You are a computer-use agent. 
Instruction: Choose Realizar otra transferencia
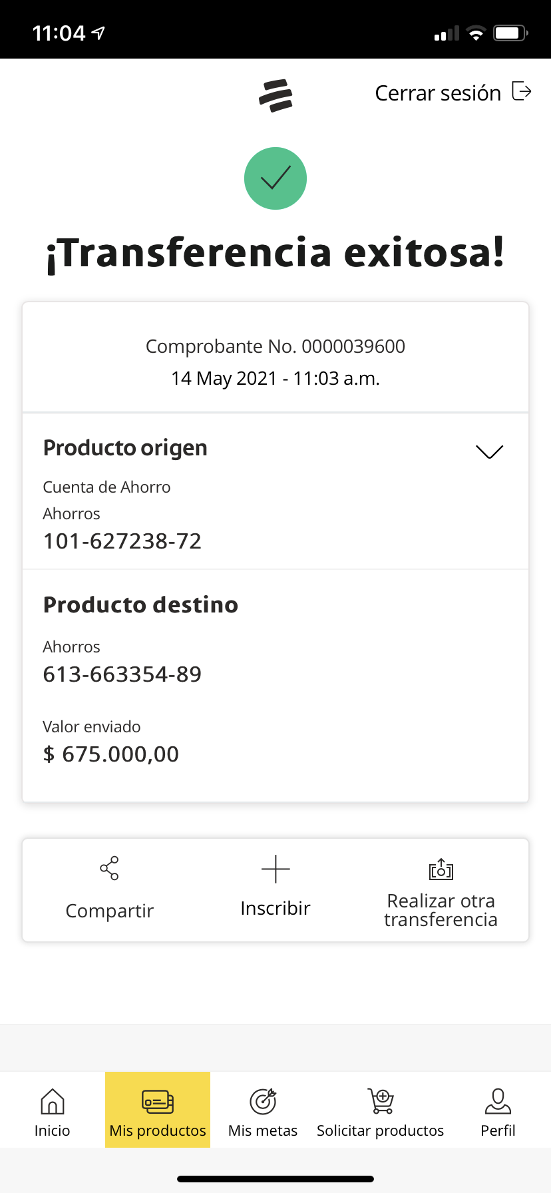(x=441, y=910)
